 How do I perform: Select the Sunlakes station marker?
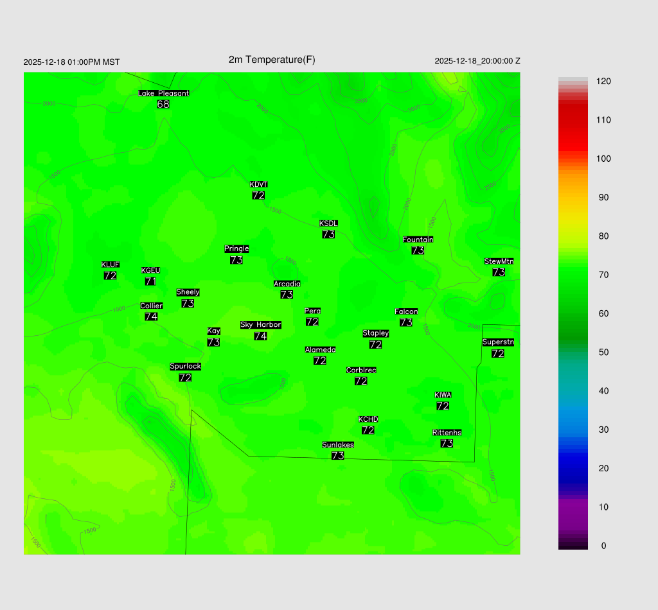click(x=338, y=445)
